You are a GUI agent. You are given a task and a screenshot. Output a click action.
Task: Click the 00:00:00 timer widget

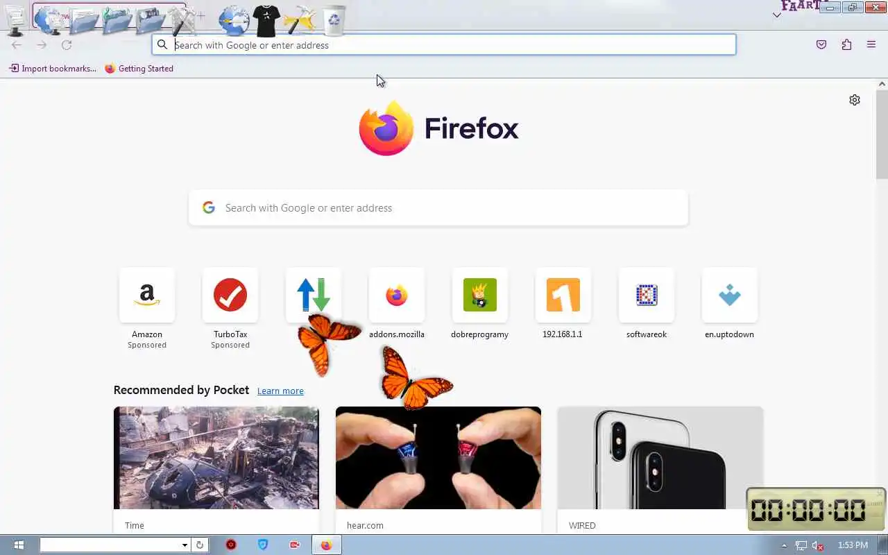coord(817,510)
